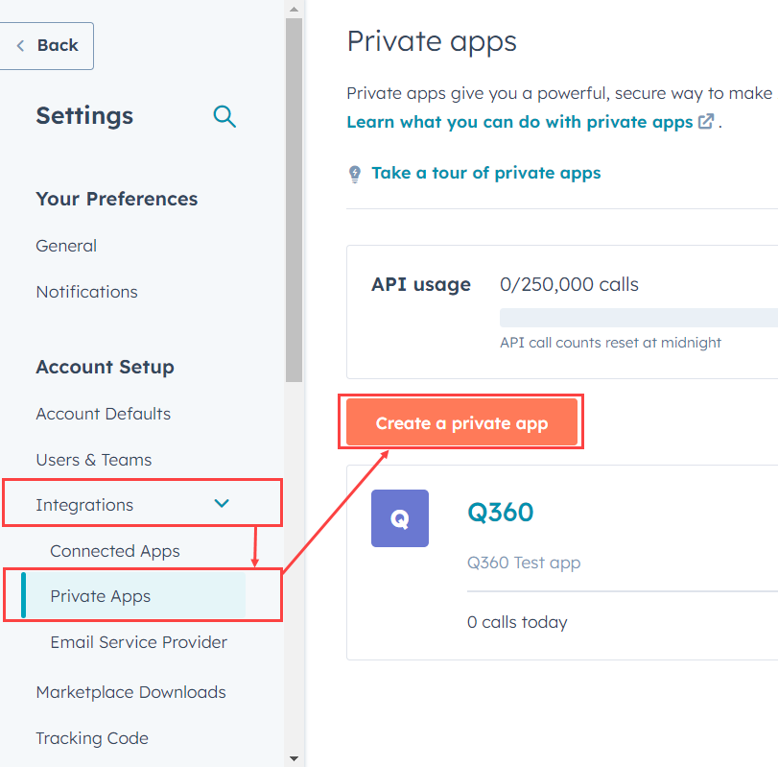Open Marketplace Downloads page

(x=130, y=692)
